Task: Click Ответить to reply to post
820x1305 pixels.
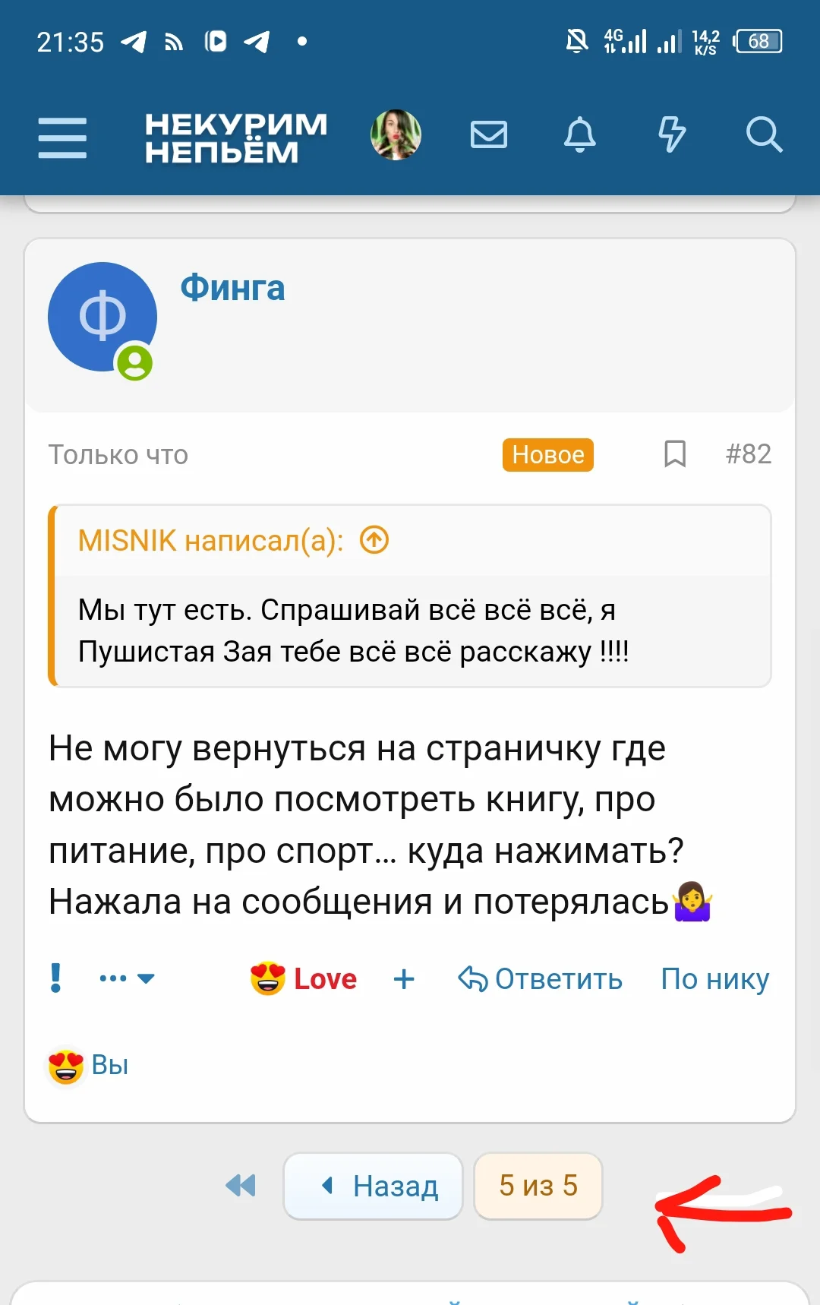Action: pyautogui.click(x=541, y=978)
